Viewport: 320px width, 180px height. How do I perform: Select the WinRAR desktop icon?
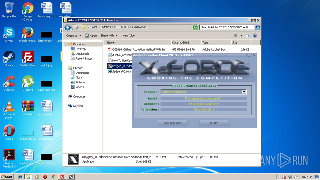(x=28, y=108)
